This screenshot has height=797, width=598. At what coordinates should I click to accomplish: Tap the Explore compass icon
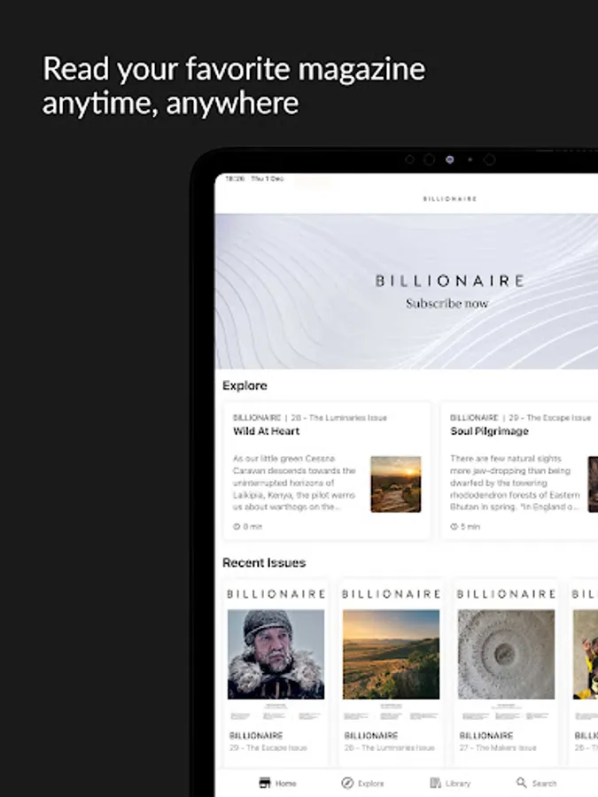[347, 783]
